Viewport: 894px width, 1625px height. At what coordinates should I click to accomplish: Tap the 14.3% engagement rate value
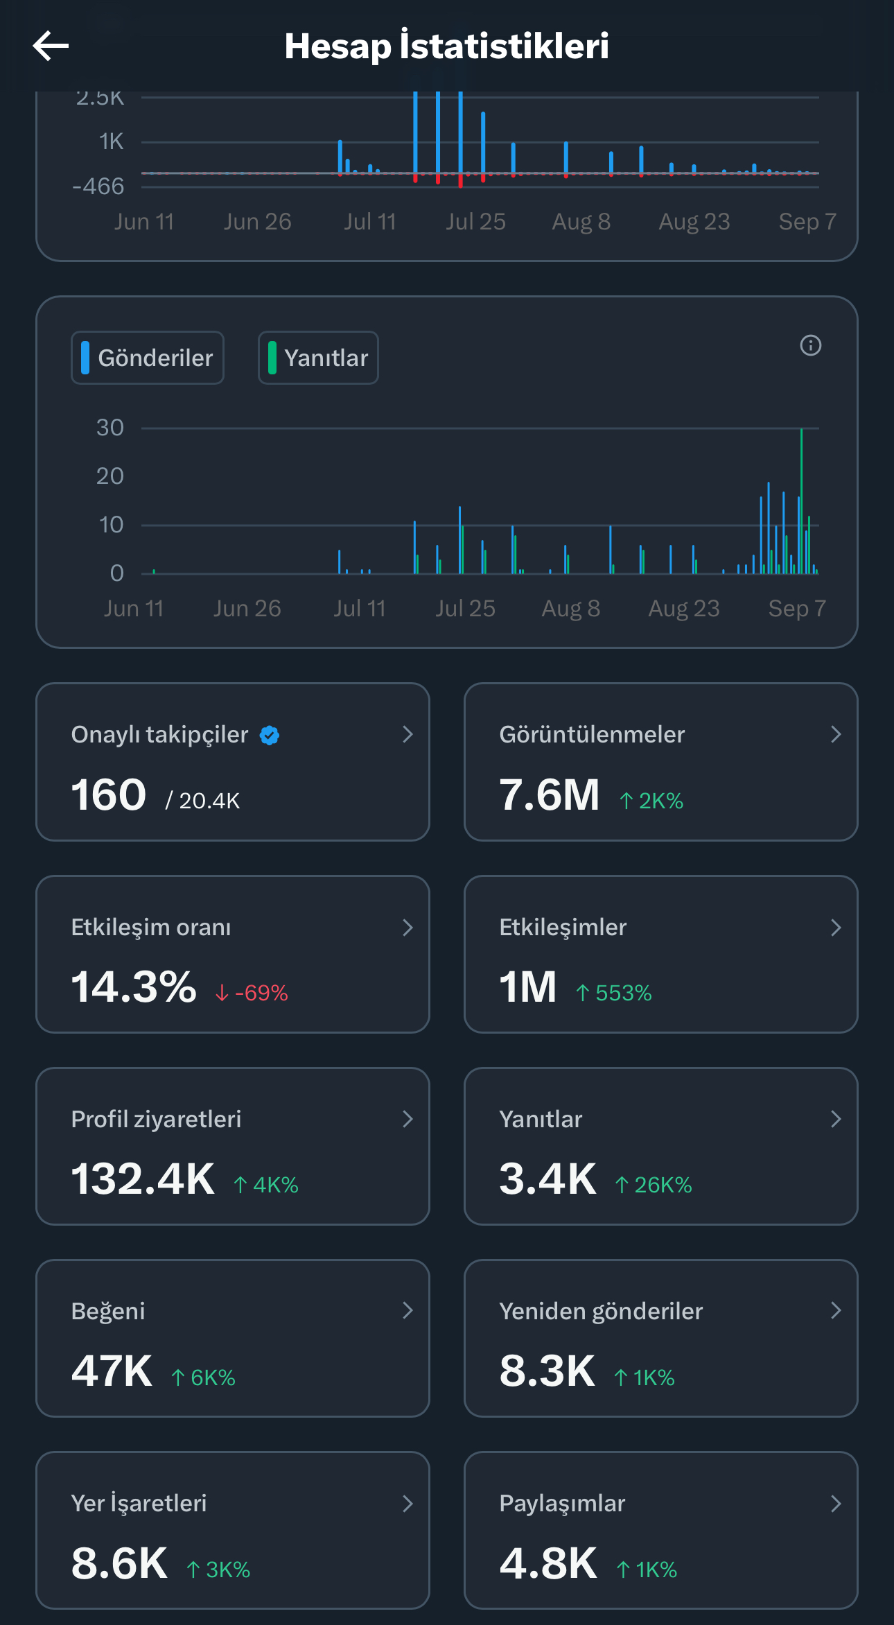[134, 987]
